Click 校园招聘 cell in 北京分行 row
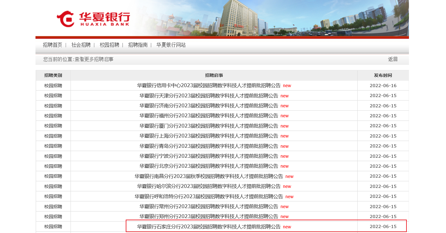Viewport: 446px width, 233px height. (53, 166)
